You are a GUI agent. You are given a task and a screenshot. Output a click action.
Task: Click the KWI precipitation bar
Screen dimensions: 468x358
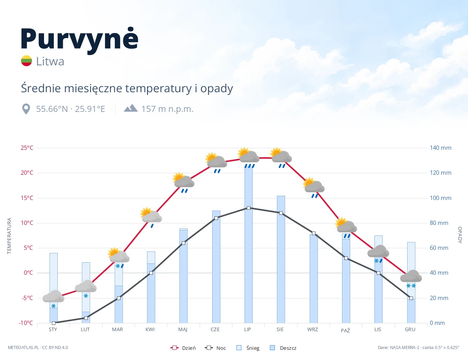point(151,287)
